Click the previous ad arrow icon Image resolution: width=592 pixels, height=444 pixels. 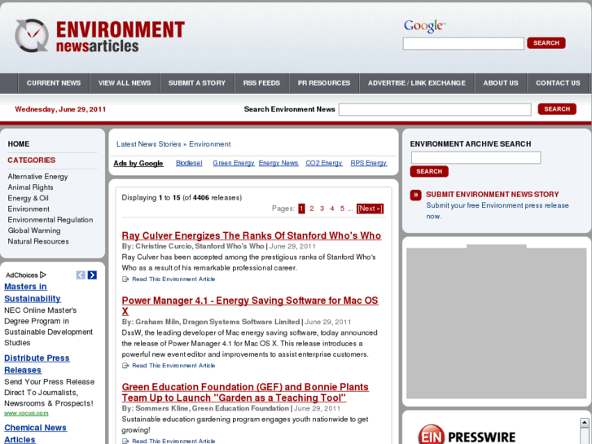(x=81, y=275)
